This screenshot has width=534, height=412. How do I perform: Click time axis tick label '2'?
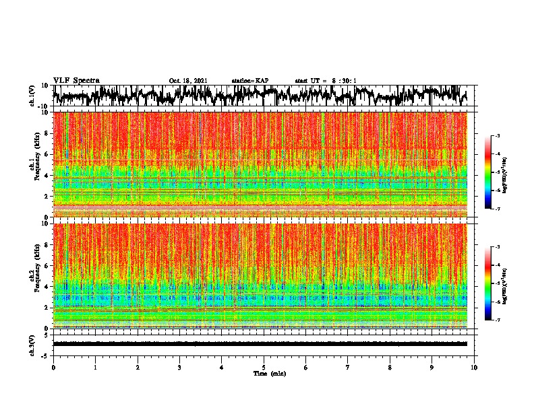pyautogui.click(x=138, y=368)
